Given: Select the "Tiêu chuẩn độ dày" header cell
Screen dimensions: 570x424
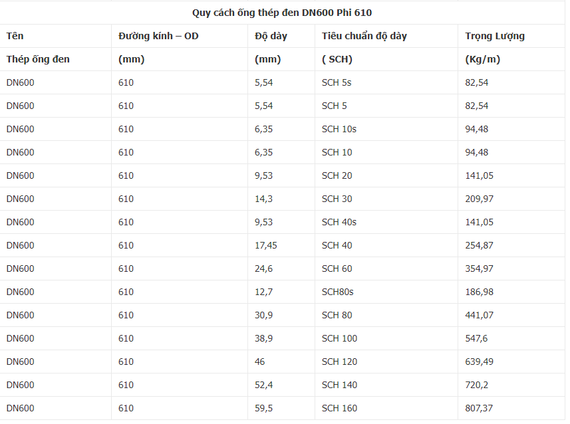Looking at the screenshot, I should pyautogui.click(x=364, y=36).
